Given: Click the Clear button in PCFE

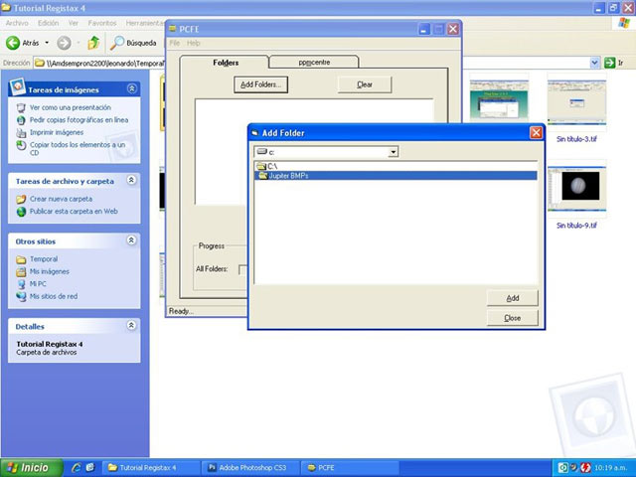Looking at the screenshot, I should point(365,85).
